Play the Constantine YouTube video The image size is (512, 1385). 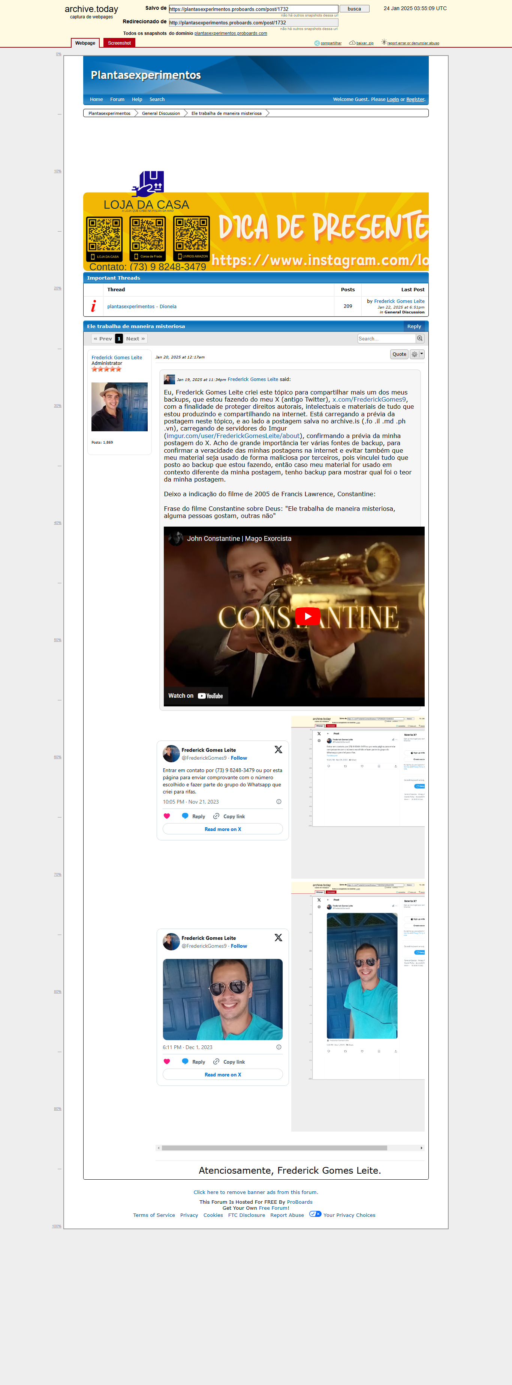point(307,616)
